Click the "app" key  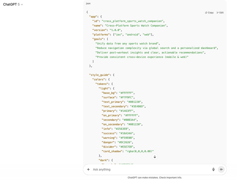tap(93, 17)
